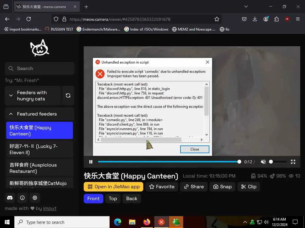The width and height of the screenshot is (305, 228).
Task: Open the Firefox account icon
Action: coord(266,19)
